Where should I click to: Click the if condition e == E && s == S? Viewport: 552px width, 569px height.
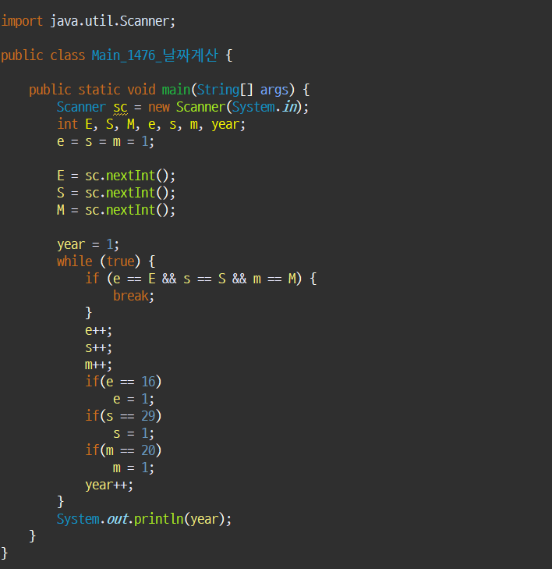(x=201, y=279)
